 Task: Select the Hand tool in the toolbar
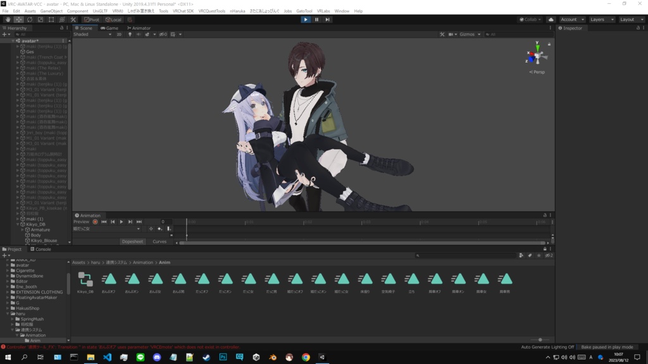tap(8, 20)
